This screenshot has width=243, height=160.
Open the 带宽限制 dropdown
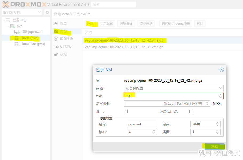click(207, 104)
